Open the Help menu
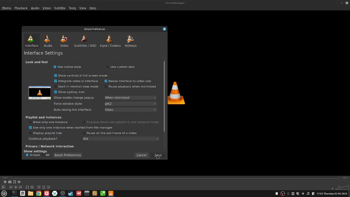 click(x=93, y=8)
